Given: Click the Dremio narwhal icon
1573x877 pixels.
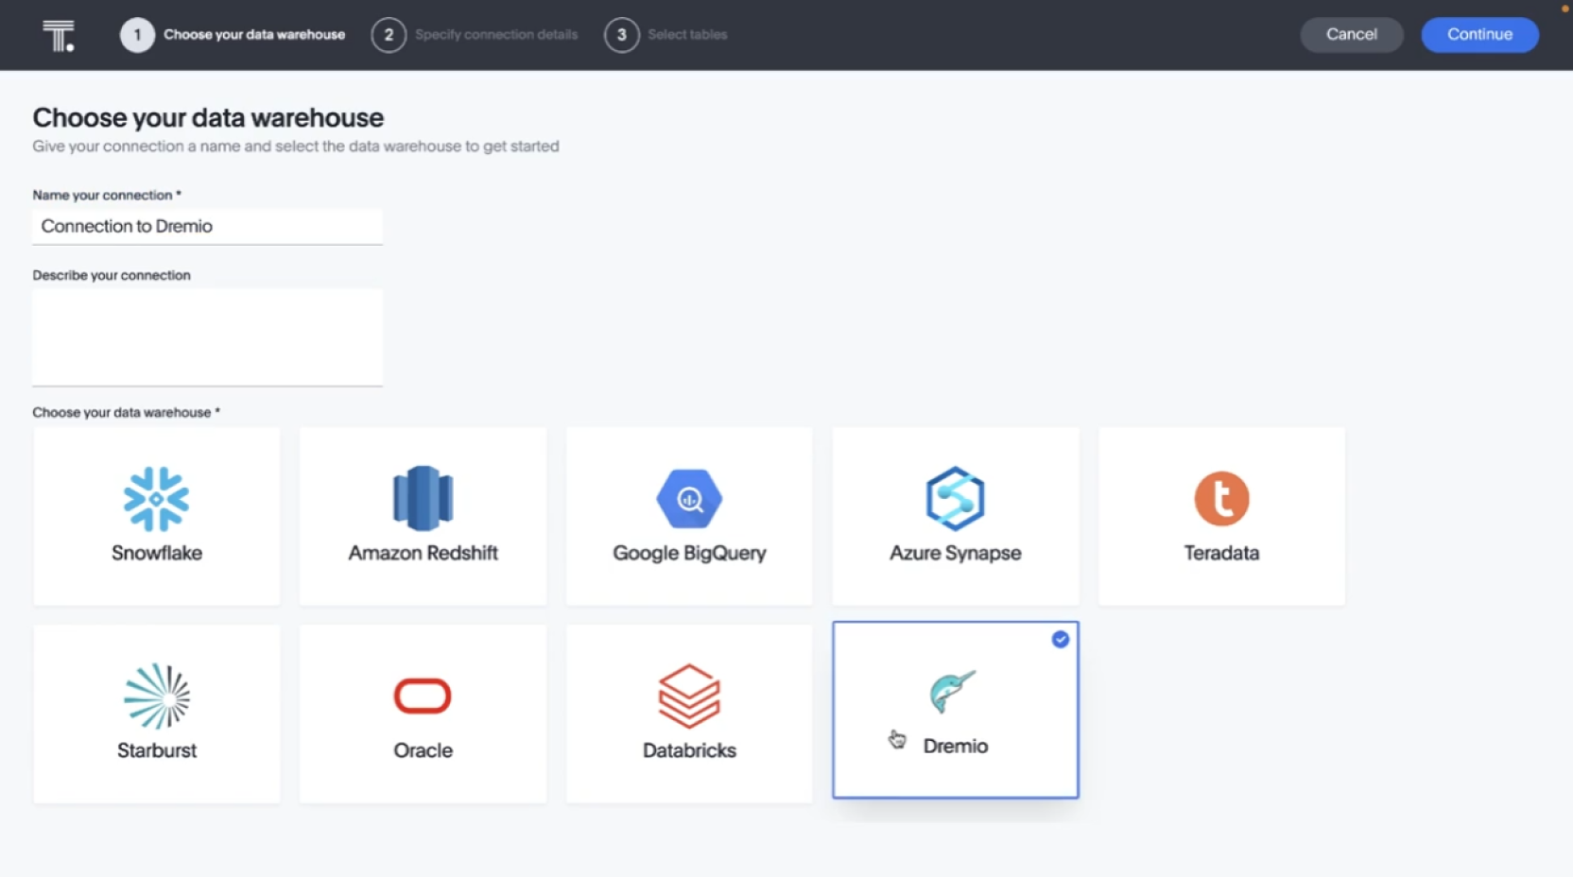Looking at the screenshot, I should [952, 692].
